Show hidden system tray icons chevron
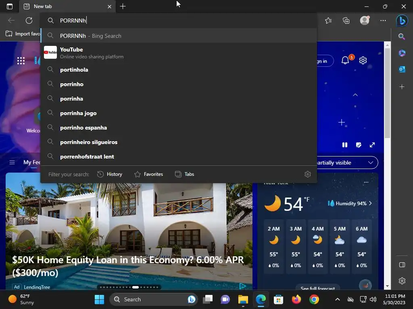Viewport: 413px width, 309px height. 338,299
